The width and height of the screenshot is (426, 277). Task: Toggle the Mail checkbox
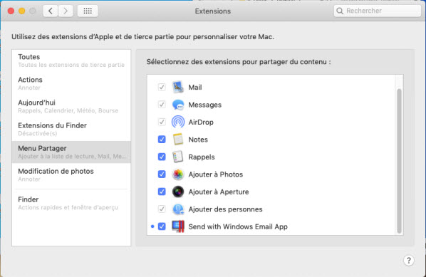pos(162,87)
